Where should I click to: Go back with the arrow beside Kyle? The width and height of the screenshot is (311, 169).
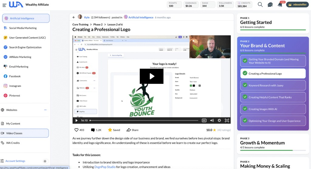coord(74,17)
